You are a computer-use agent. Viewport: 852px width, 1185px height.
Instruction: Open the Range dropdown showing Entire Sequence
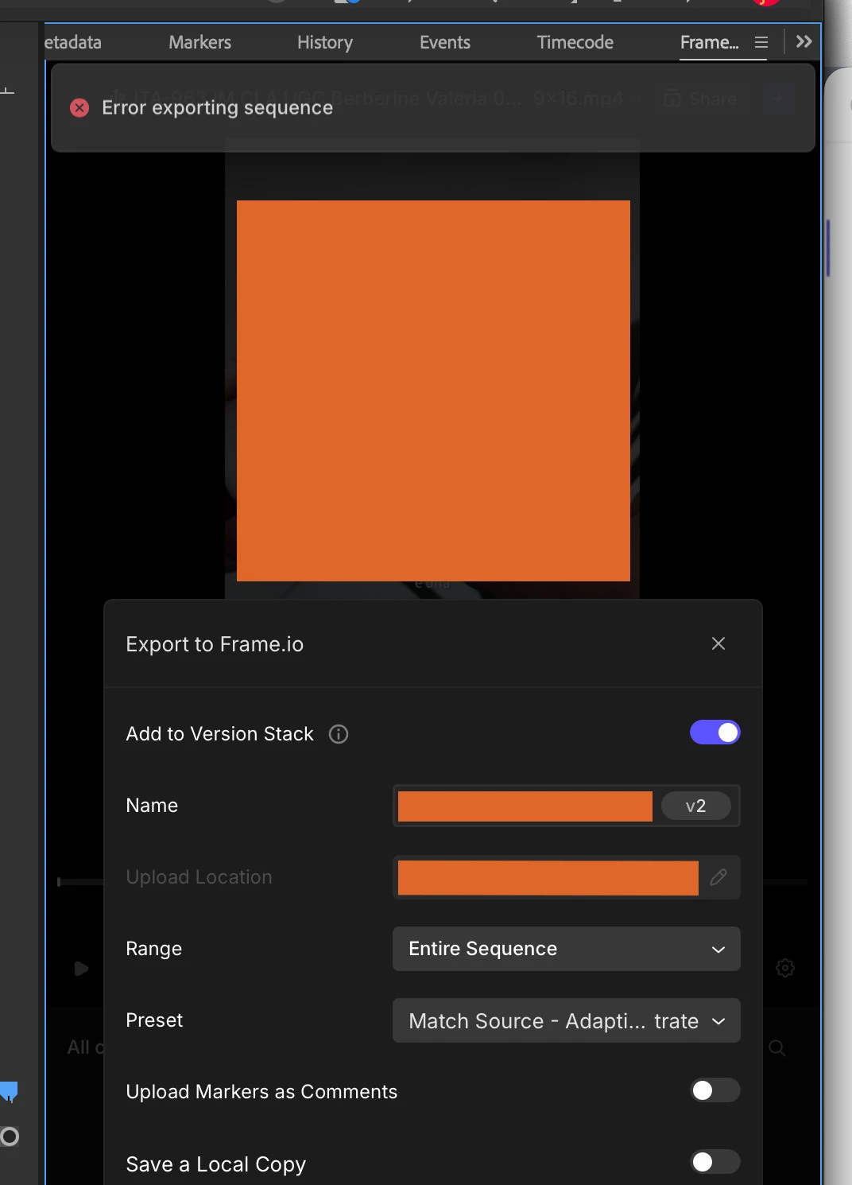567,949
